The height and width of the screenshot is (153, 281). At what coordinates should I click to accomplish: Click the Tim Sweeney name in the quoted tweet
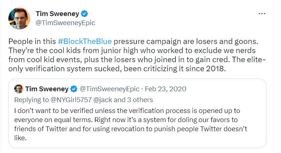47,89
